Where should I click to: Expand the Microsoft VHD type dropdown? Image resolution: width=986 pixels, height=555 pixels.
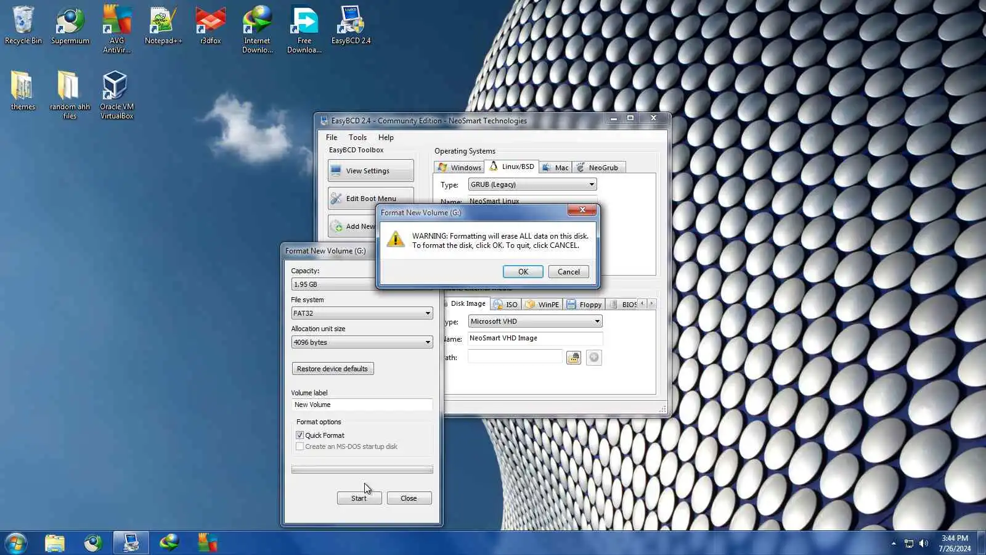click(x=535, y=321)
